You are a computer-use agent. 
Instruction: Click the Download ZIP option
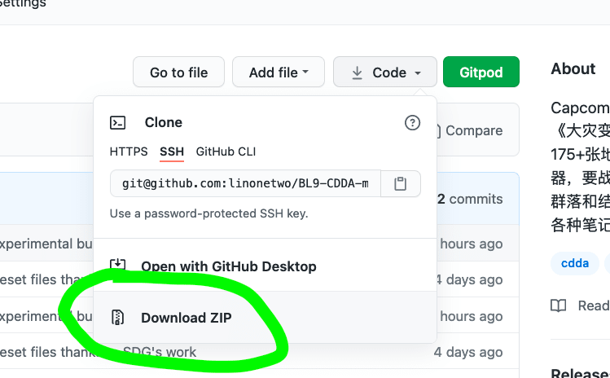(265, 317)
